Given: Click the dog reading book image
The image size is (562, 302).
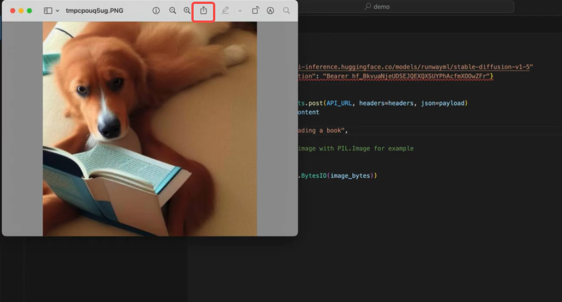Looking at the screenshot, I should [x=150, y=129].
